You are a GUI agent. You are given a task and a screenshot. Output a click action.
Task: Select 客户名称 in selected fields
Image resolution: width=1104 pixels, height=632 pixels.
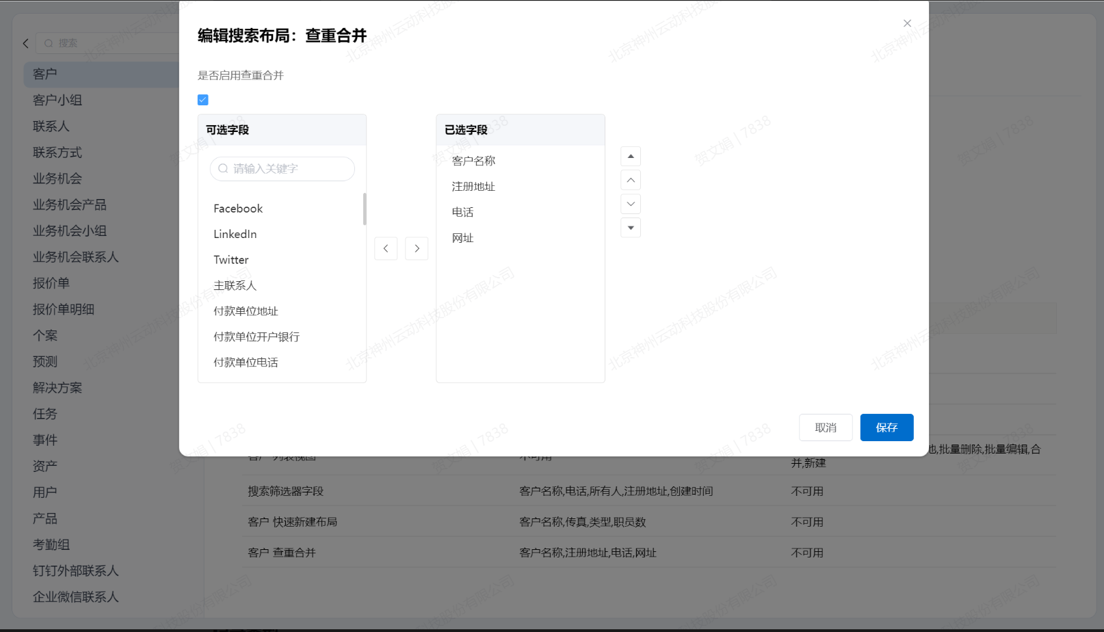click(473, 161)
